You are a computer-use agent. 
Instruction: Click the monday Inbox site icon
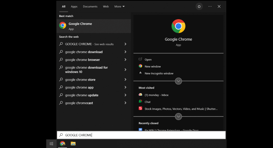(x=140, y=95)
